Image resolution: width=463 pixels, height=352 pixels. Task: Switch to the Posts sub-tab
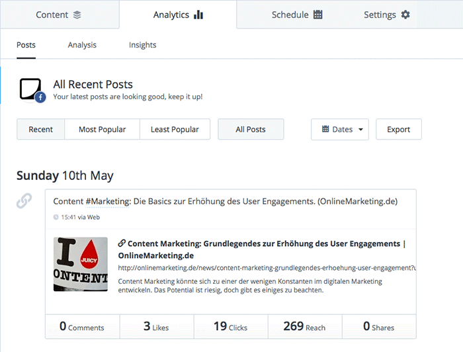[26, 45]
